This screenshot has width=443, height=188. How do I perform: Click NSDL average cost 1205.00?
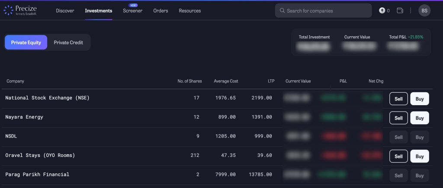coord(225,136)
